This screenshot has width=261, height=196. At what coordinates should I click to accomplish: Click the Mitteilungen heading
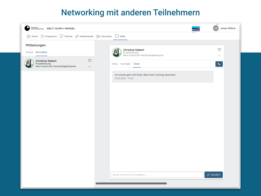tap(36, 45)
